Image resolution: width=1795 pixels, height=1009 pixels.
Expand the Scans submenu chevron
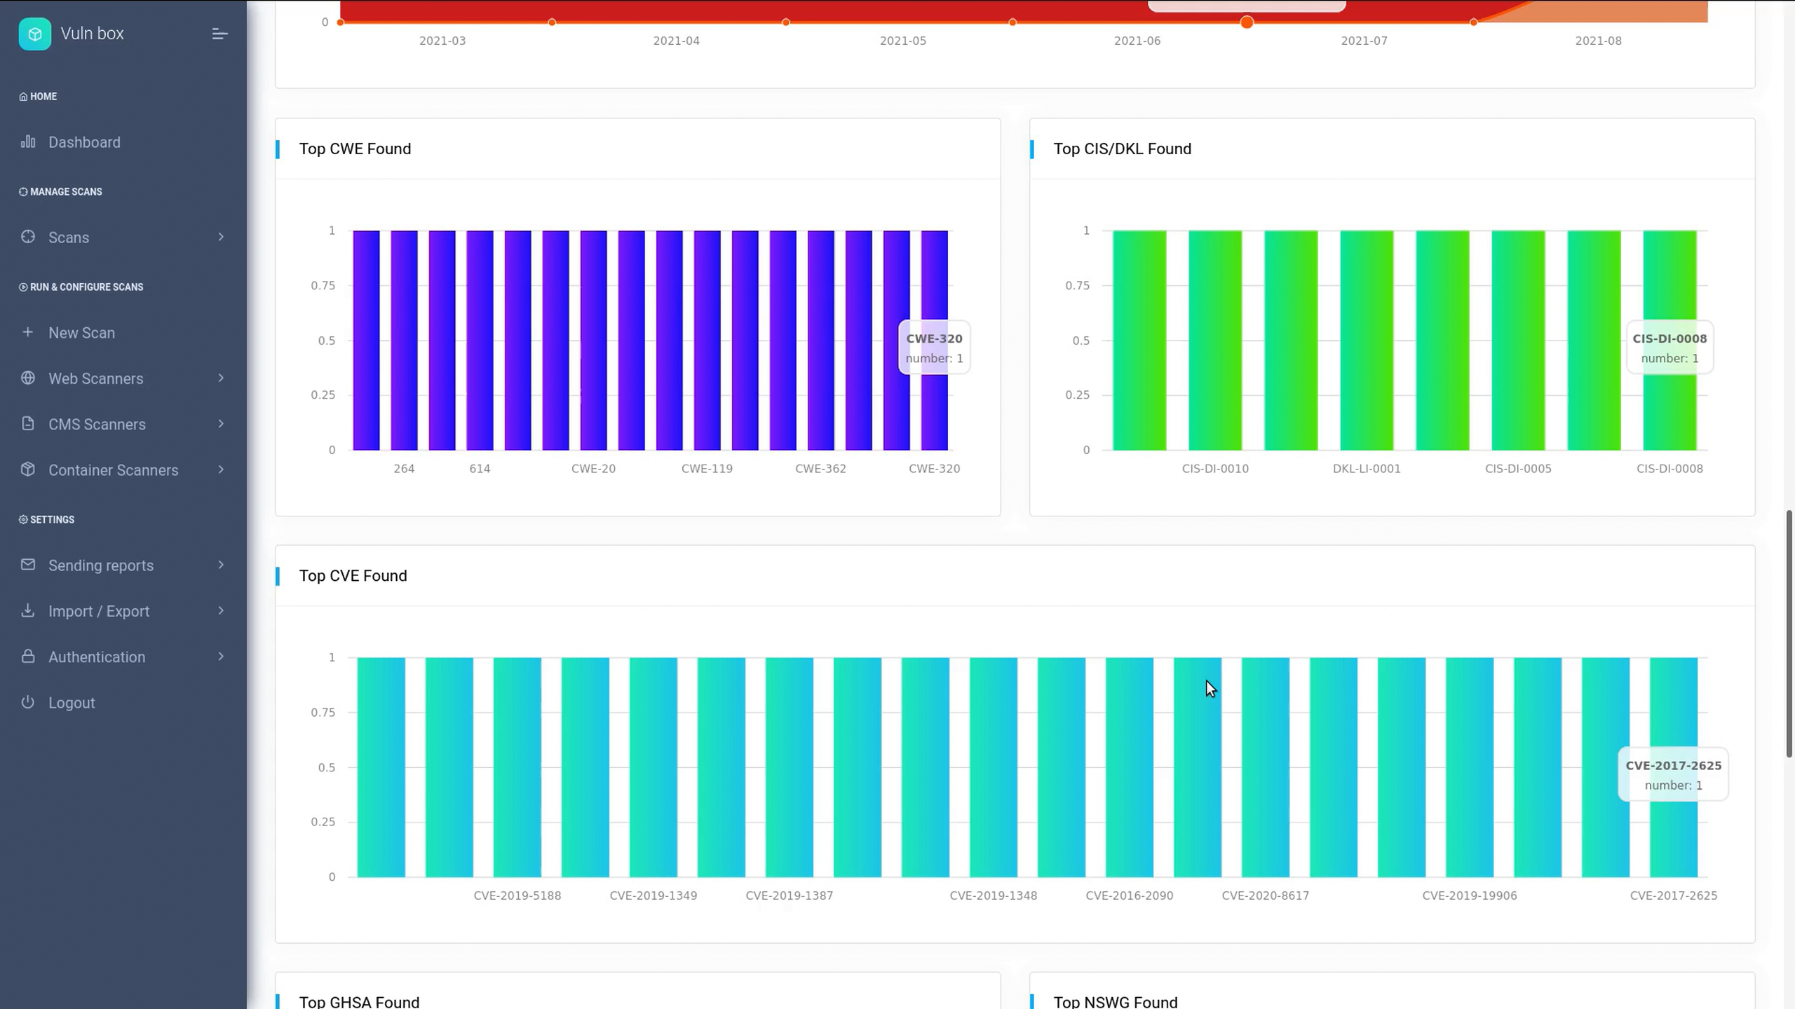click(x=221, y=237)
